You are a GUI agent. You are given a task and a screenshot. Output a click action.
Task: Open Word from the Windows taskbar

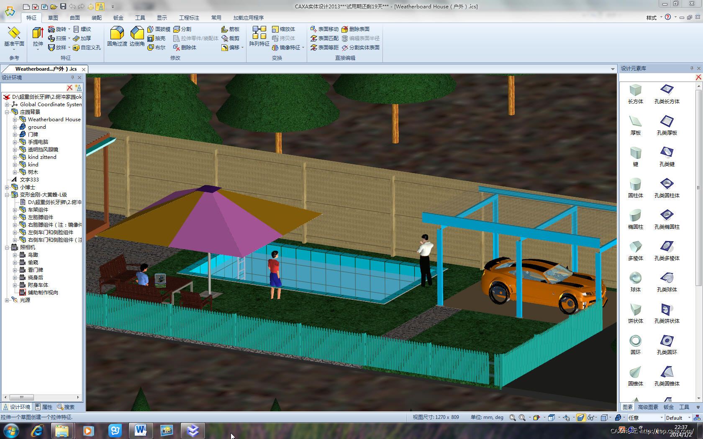140,430
